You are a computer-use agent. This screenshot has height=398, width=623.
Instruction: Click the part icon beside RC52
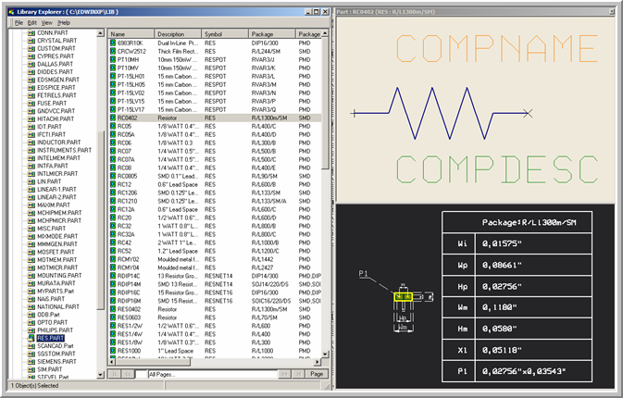click(x=113, y=251)
